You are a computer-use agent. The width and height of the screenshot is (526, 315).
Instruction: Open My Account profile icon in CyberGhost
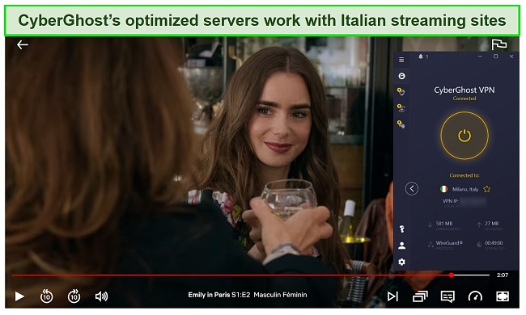pos(401,246)
